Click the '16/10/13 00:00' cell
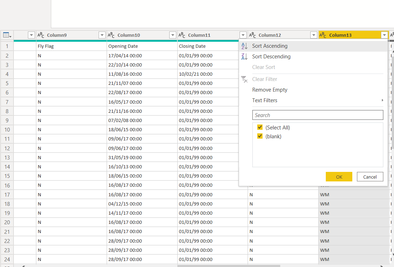 click(x=142, y=167)
